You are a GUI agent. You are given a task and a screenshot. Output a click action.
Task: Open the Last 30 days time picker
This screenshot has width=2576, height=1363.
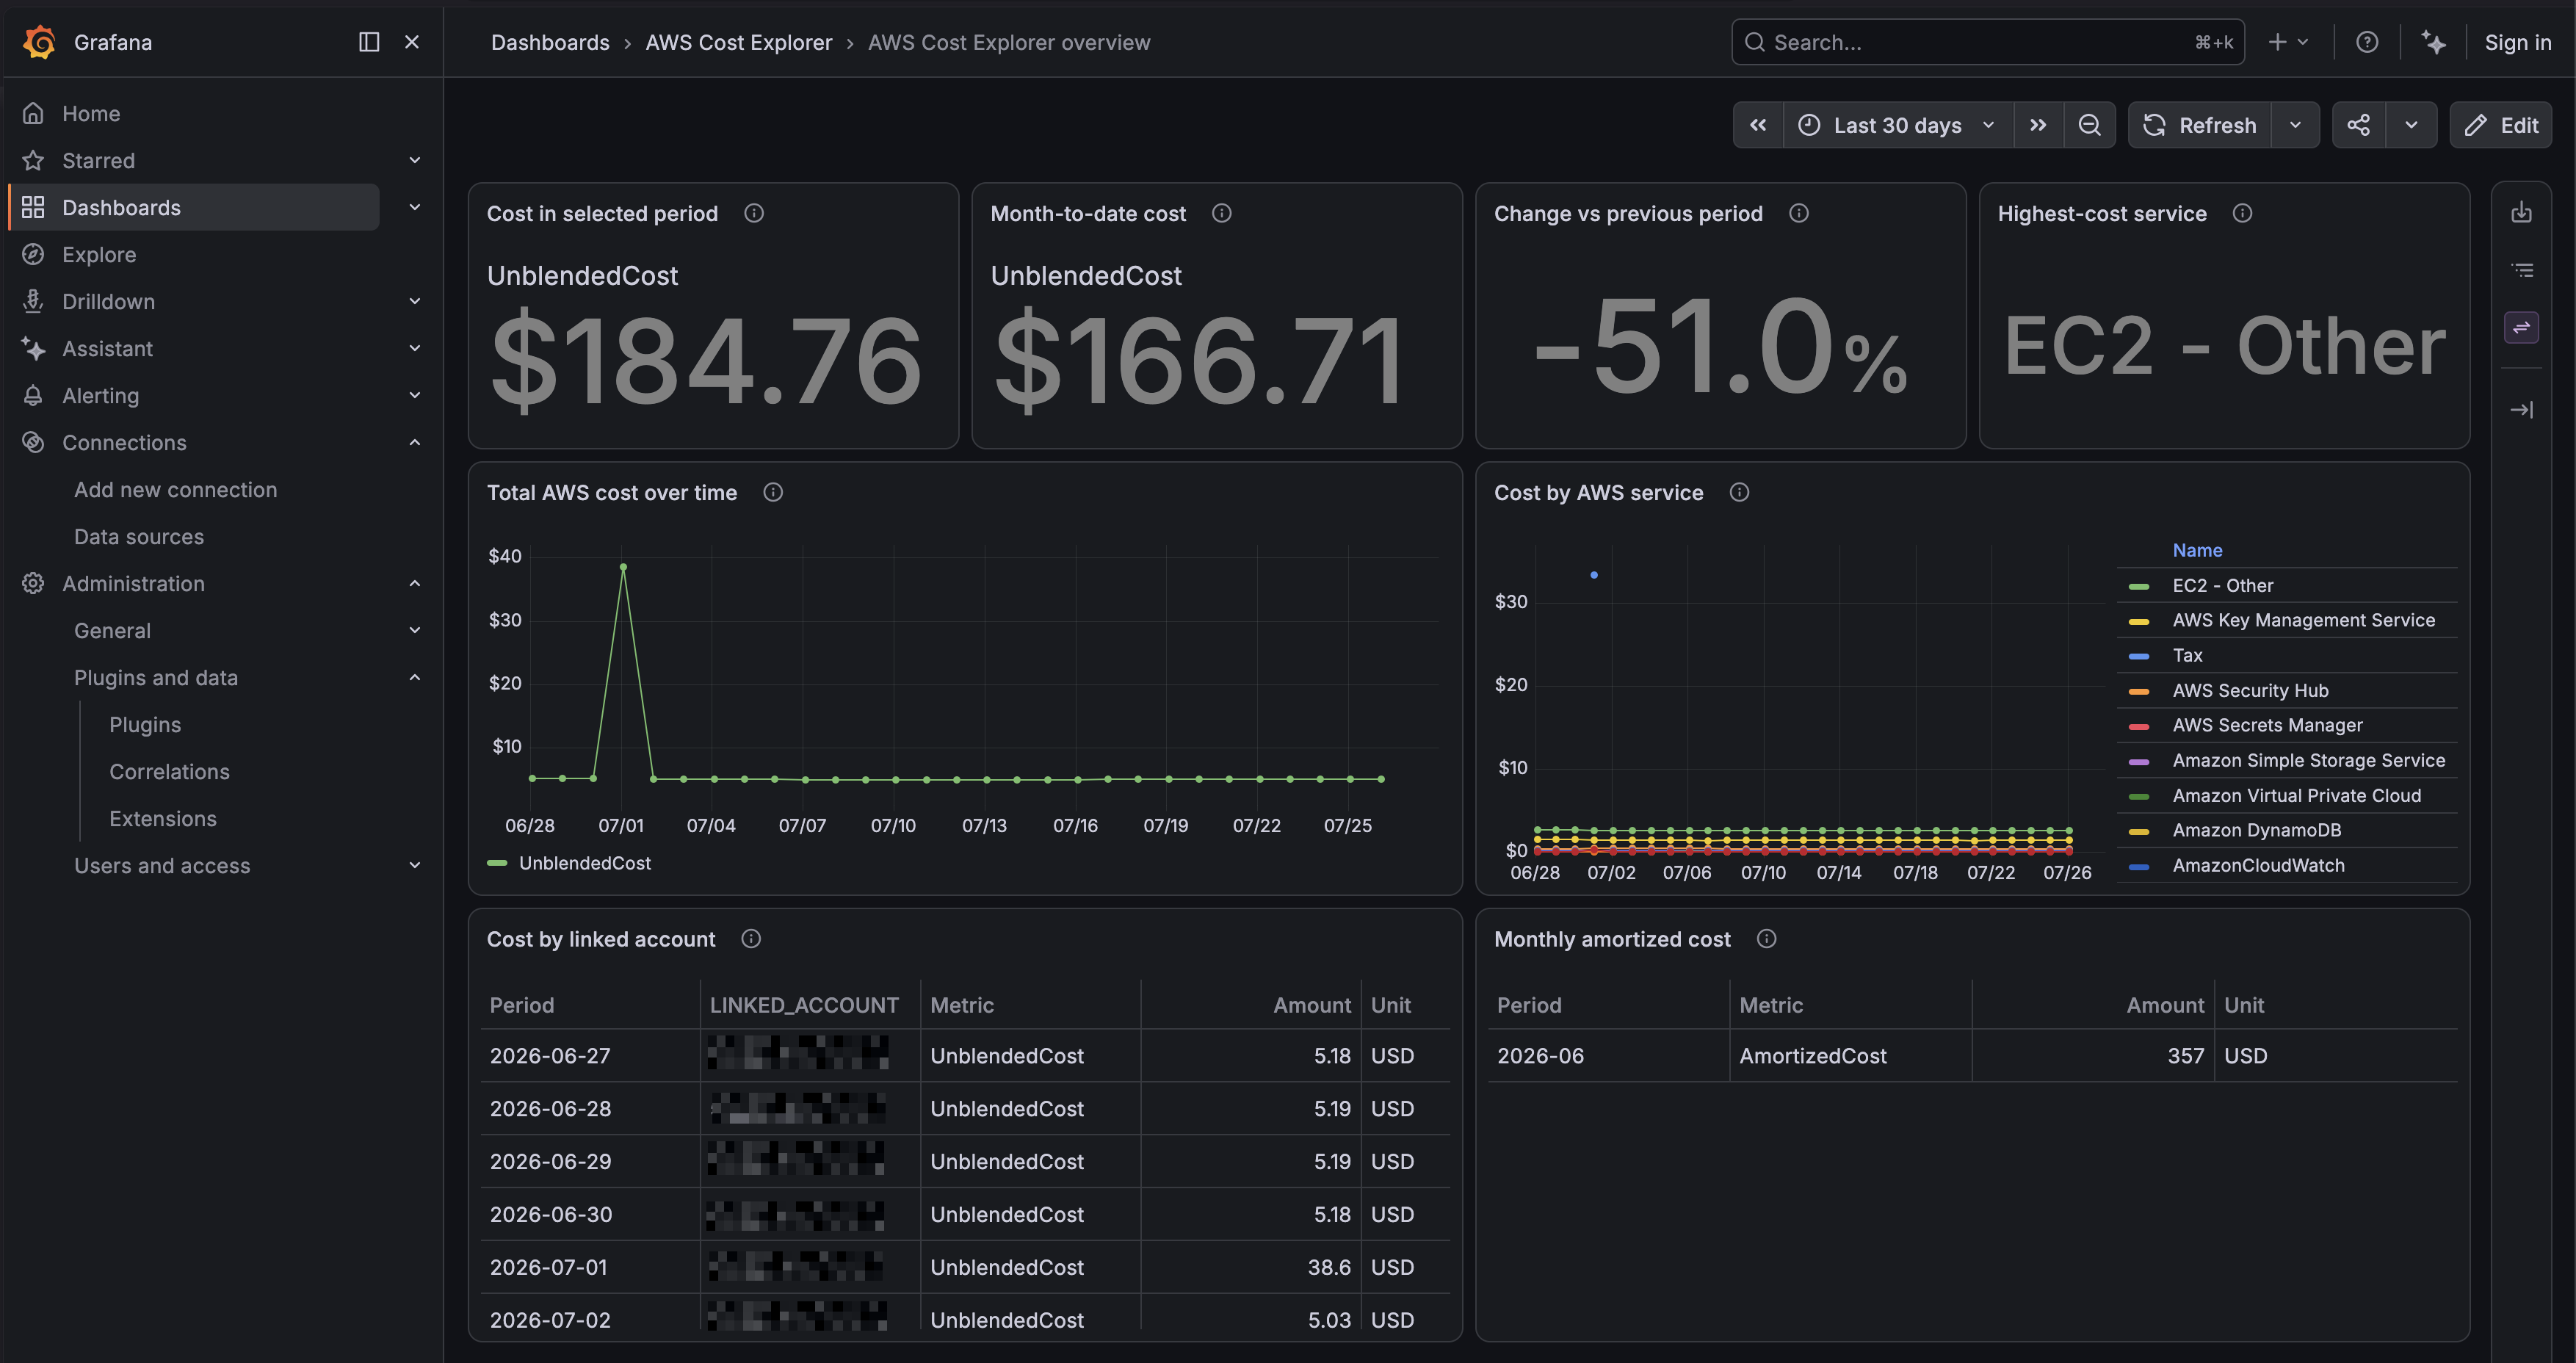pos(1897,125)
